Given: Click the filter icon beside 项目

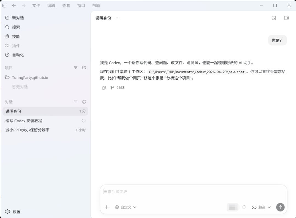Looking at the screenshot, I should (x=76, y=68).
